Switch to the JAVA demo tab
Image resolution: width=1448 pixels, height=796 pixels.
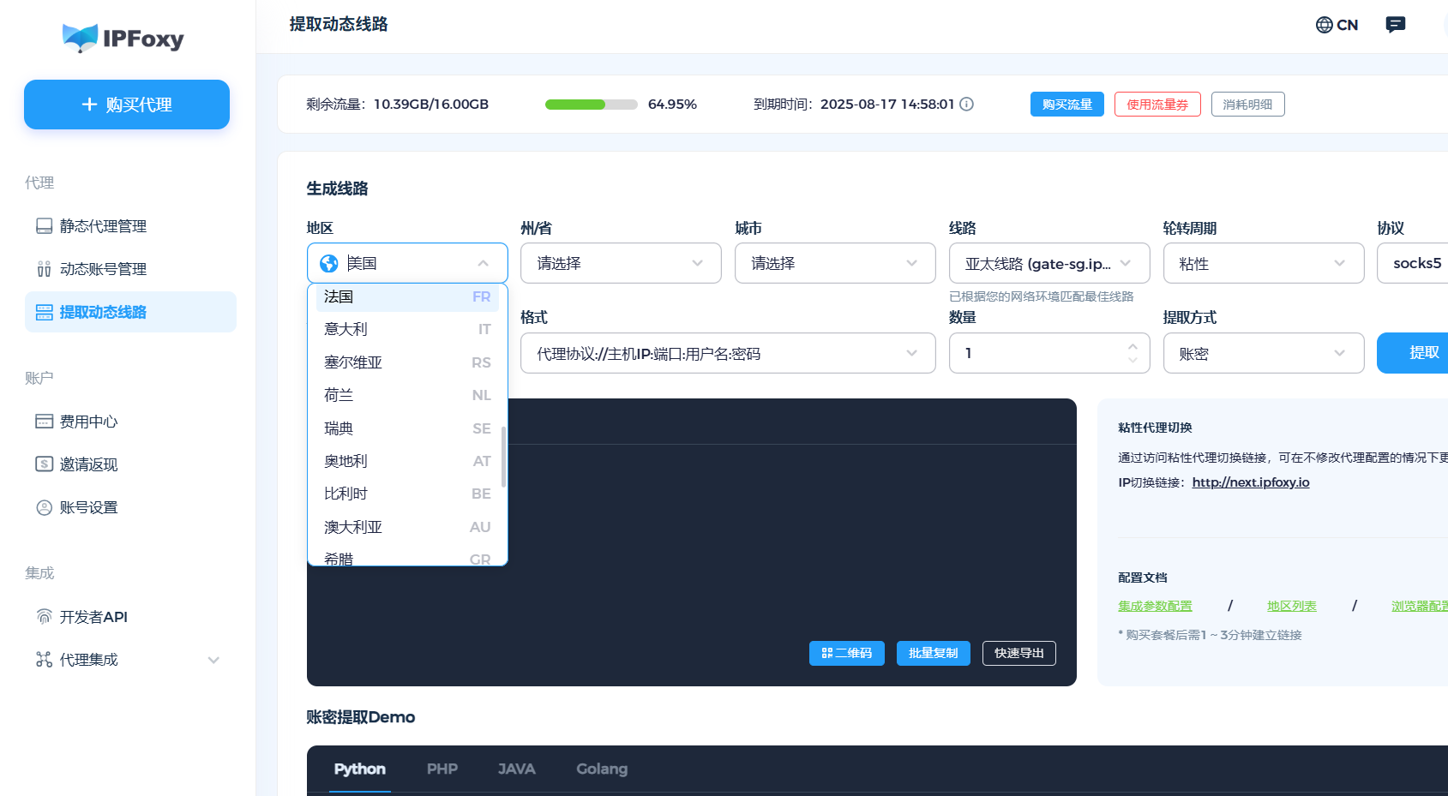pyautogui.click(x=517, y=769)
